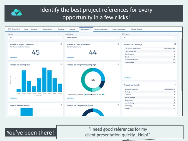The image size is (188, 141).
Task: Expand the Projects Referenceability widget
Action: coord(61,105)
